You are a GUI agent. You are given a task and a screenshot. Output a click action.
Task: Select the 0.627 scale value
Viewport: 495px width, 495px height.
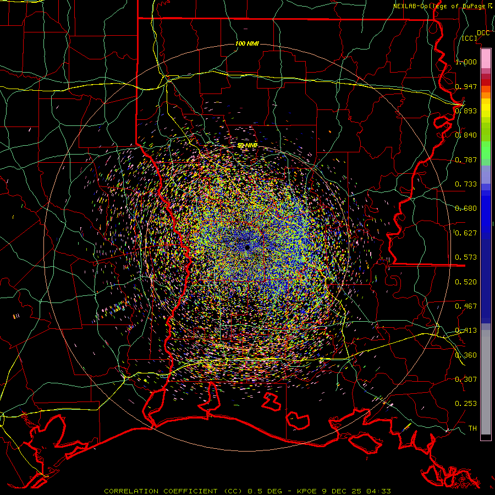(x=466, y=233)
